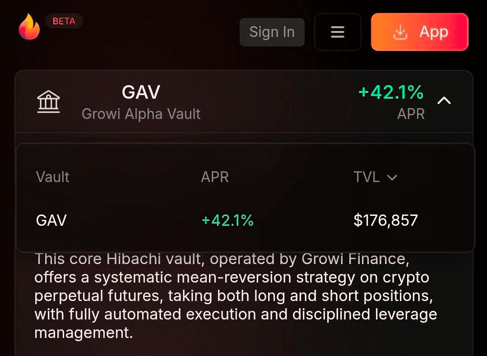Open the hamburger menu
This screenshot has height=356, width=487.
tap(338, 32)
